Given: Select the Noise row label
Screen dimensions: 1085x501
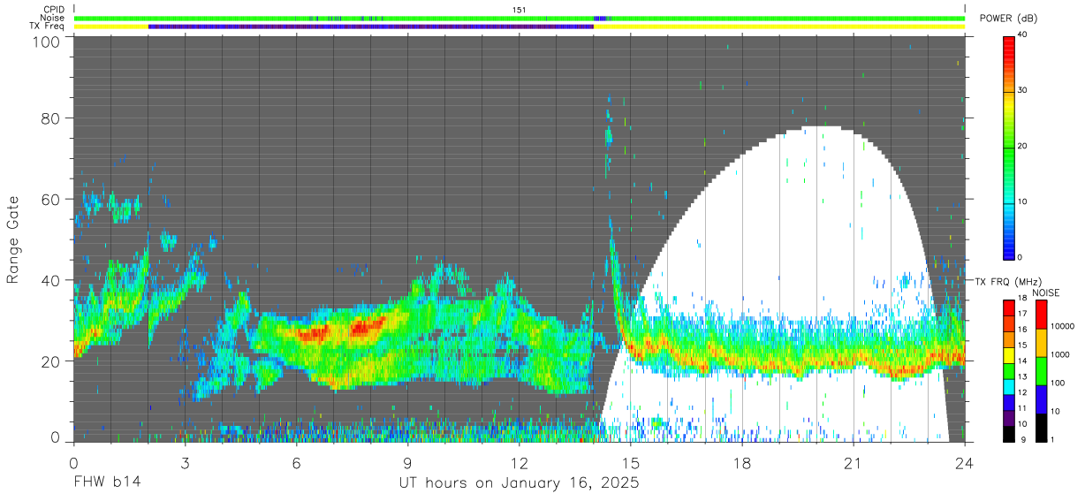Looking at the screenshot, I should (x=54, y=18).
